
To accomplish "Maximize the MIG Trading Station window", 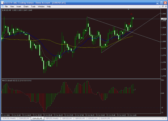I will (x=161, y=3).
